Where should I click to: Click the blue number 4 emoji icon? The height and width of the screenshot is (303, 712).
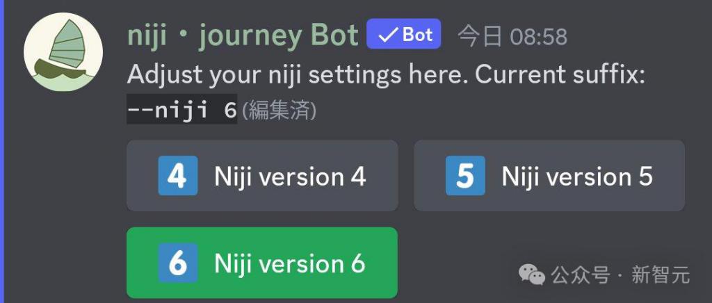pyautogui.click(x=178, y=176)
